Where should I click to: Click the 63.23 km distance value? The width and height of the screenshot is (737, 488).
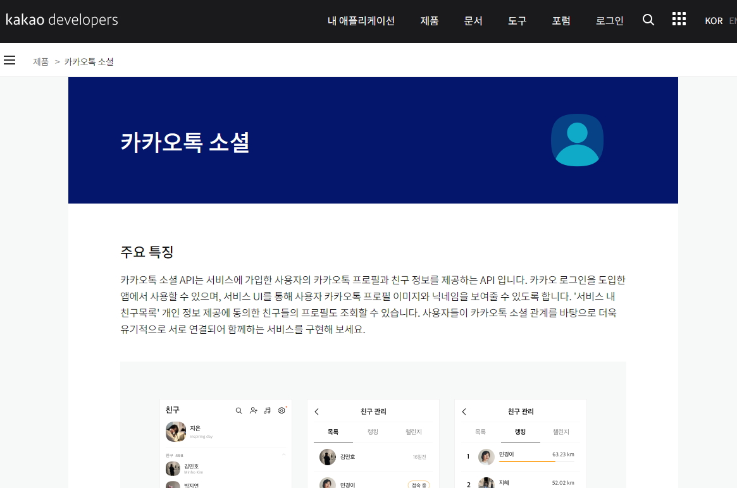563,454
